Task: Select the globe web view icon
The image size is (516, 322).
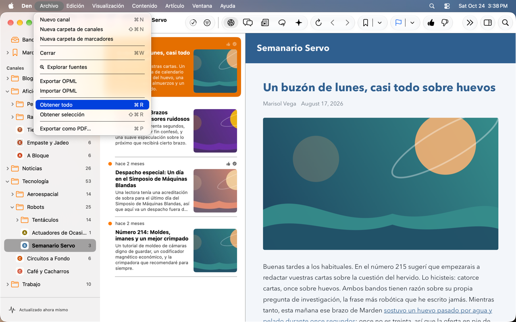Action: pos(231,23)
